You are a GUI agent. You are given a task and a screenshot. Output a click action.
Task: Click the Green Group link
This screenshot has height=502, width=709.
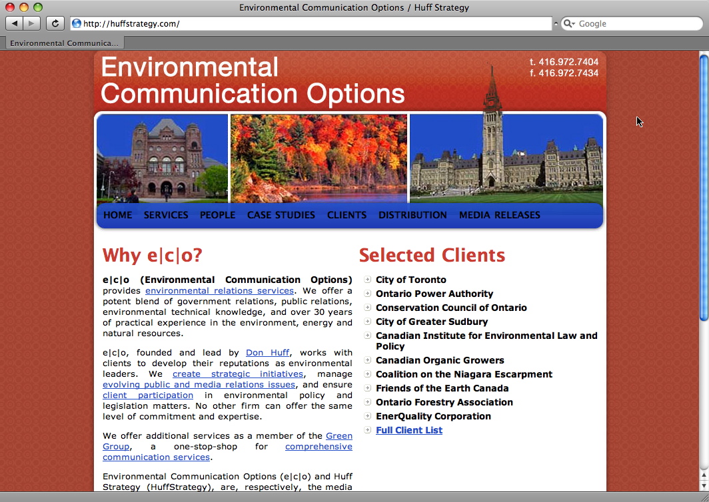tap(339, 436)
